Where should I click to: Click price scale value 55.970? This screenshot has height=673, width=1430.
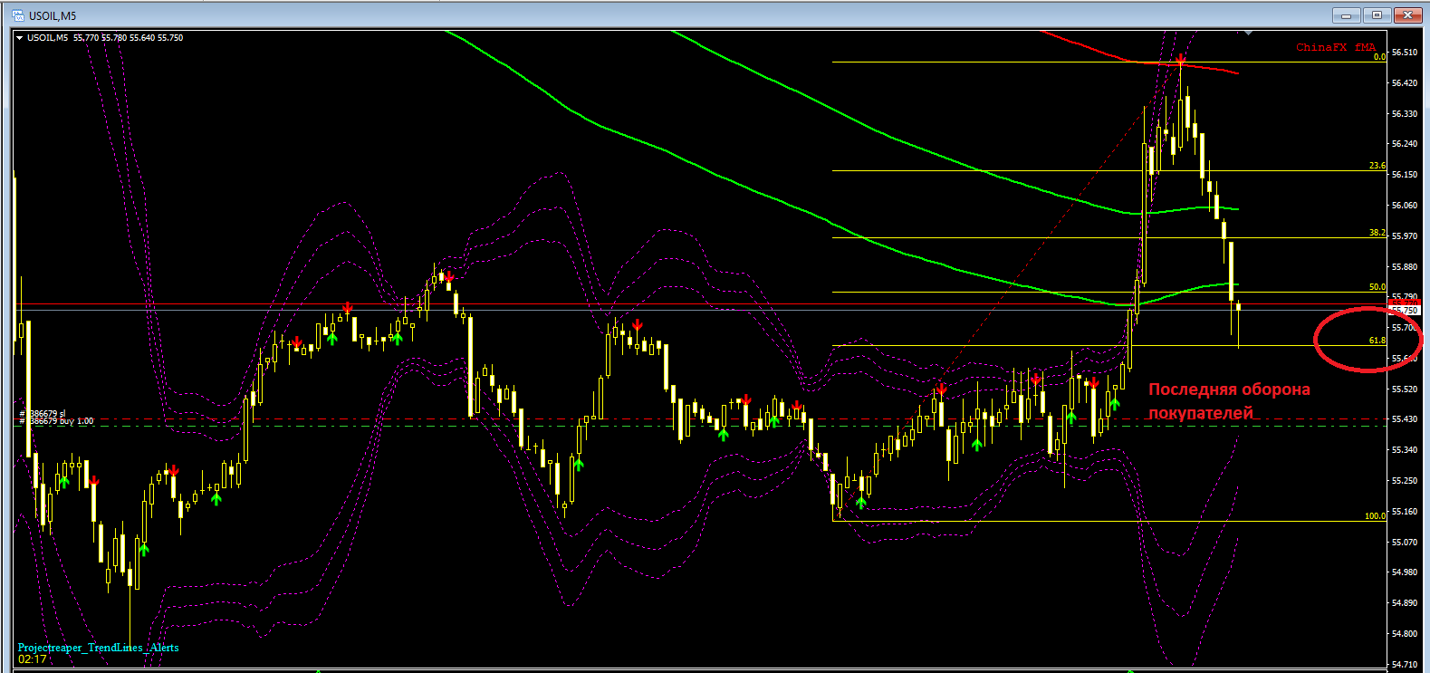(1405, 236)
